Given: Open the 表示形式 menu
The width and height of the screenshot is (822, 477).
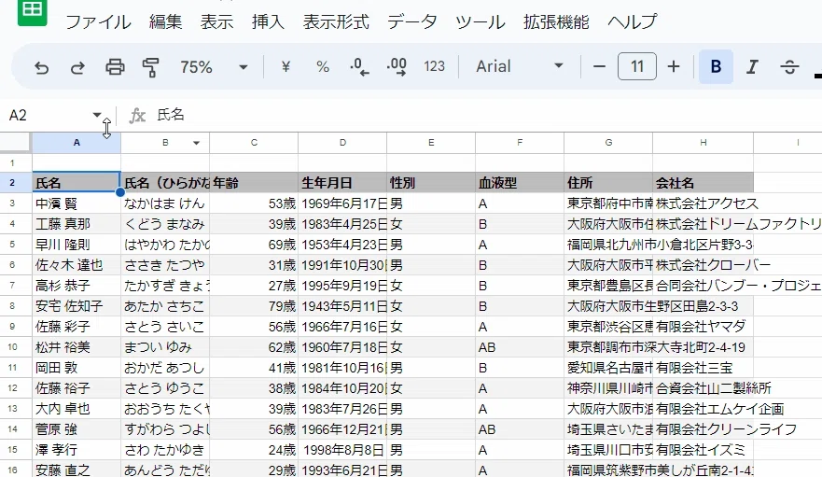Looking at the screenshot, I should pos(336,22).
